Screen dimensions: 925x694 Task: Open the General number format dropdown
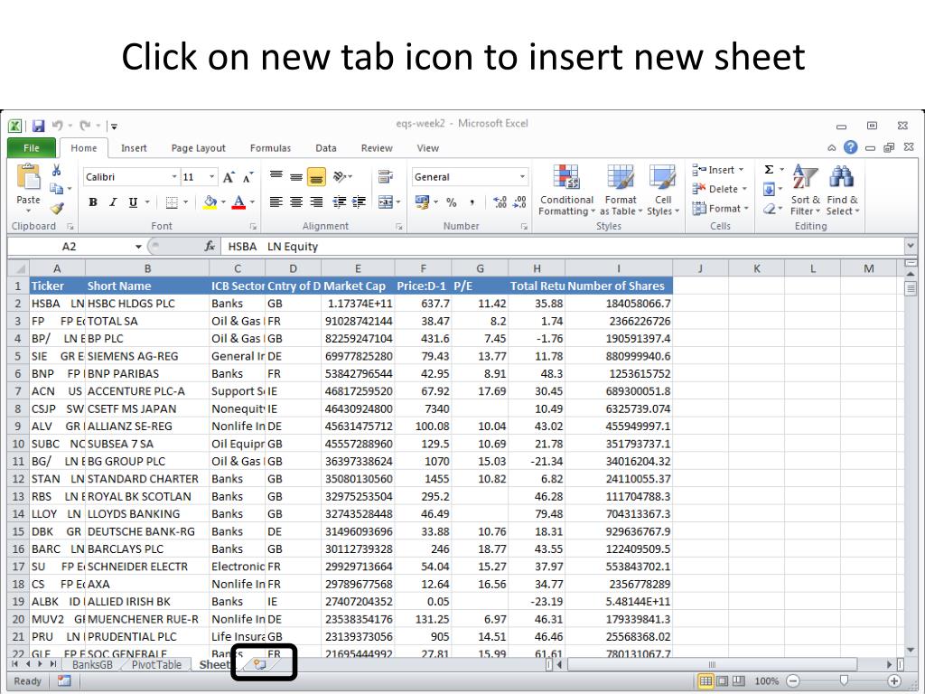(x=522, y=177)
